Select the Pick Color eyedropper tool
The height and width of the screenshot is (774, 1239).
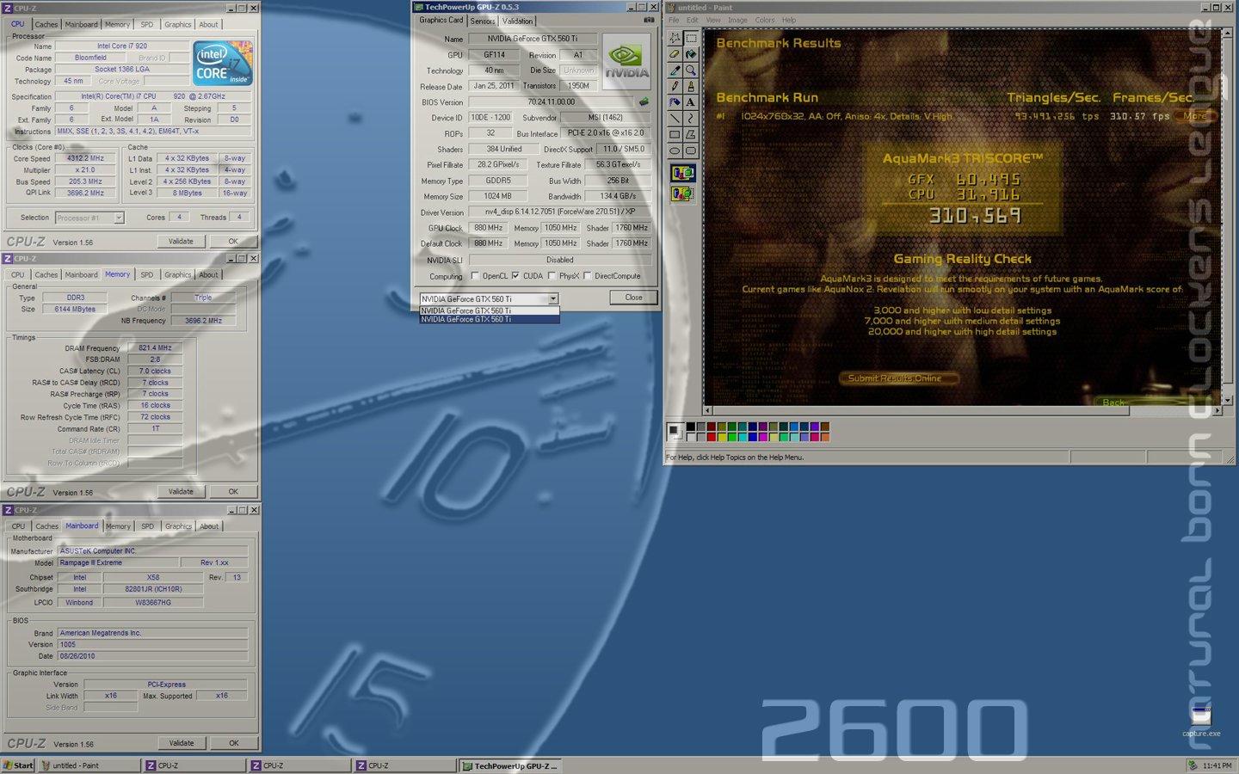click(675, 71)
